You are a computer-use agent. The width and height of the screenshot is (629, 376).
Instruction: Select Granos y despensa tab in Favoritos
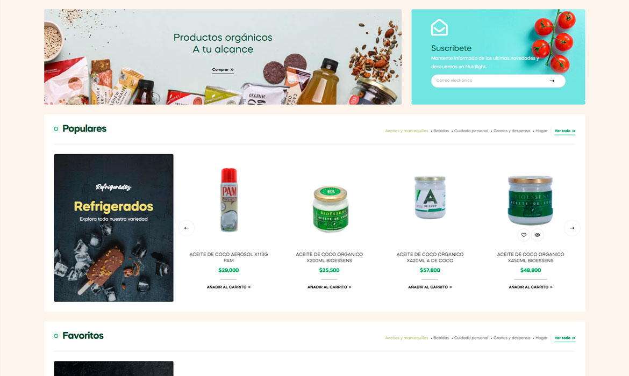tap(511, 338)
